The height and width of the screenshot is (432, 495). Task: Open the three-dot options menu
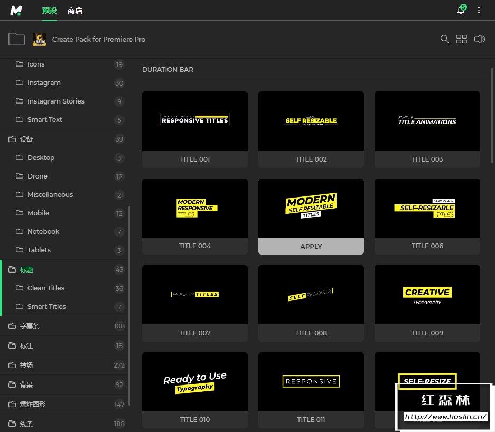click(x=479, y=10)
